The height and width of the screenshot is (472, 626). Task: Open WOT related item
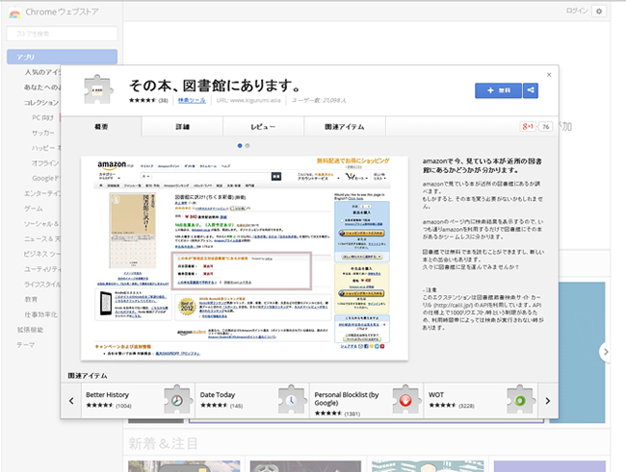click(x=481, y=401)
